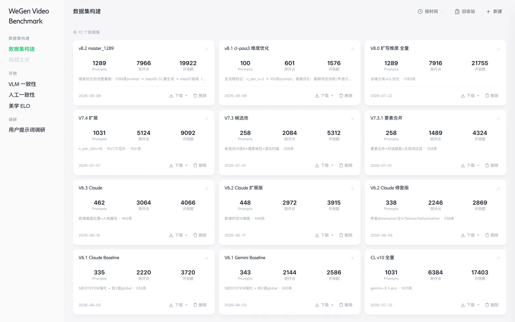Image resolution: width=515 pixels, height=322 pixels.
Task: Open the v8.1 cl-pass3 card arrow
Action: pyautogui.click(x=352, y=49)
